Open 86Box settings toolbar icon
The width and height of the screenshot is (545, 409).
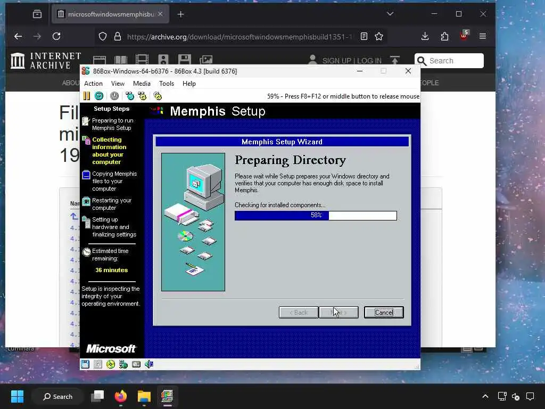click(158, 96)
